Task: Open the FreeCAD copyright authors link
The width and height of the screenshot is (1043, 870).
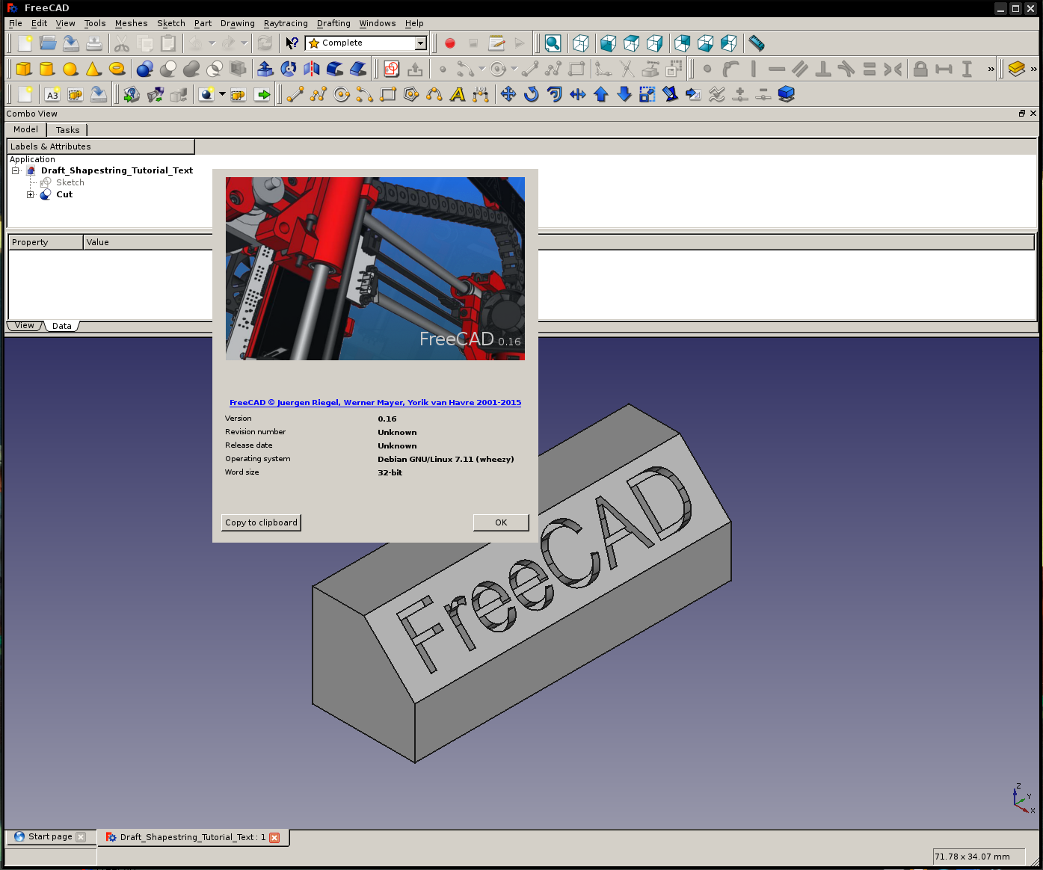Action: click(375, 402)
